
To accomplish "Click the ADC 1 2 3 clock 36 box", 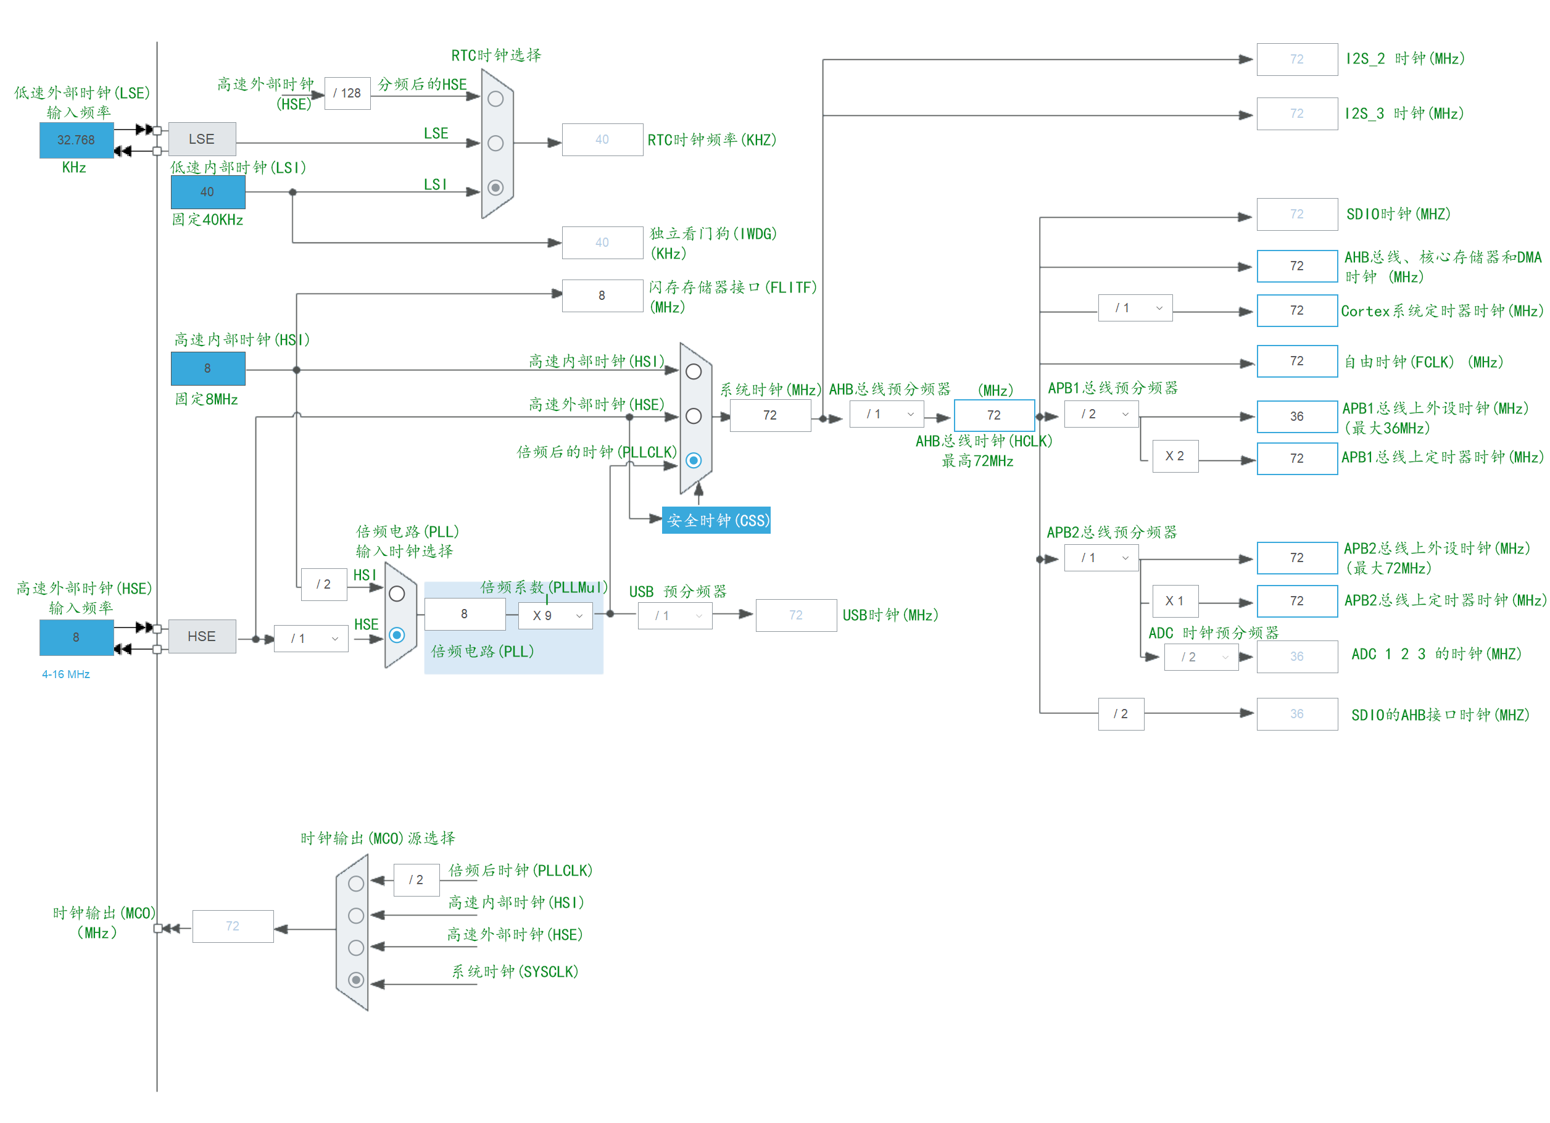I will click(1298, 658).
